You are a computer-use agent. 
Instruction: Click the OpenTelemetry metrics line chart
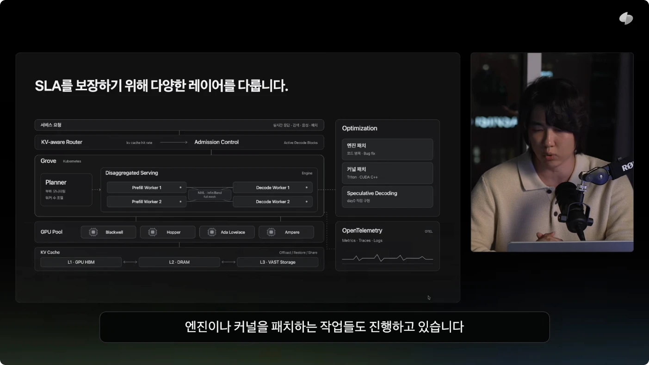point(388,258)
